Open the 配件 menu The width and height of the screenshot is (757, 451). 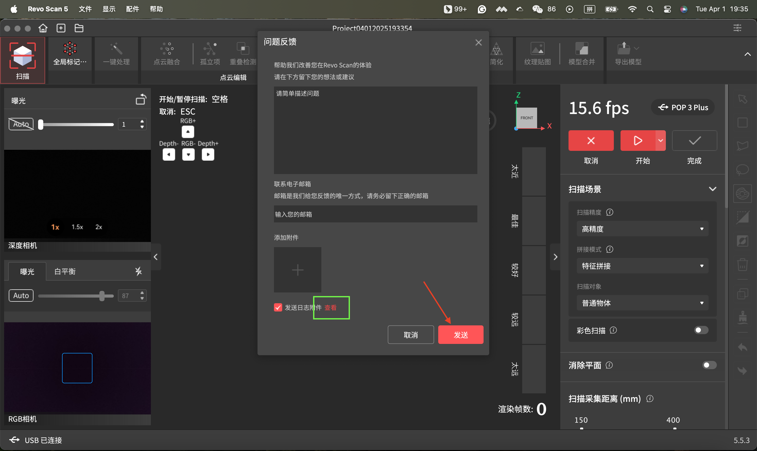click(133, 9)
